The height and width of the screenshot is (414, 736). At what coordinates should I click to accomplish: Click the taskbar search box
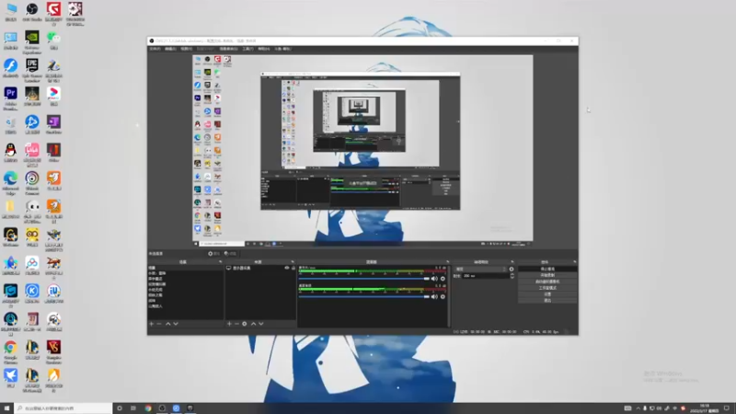tap(63, 408)
